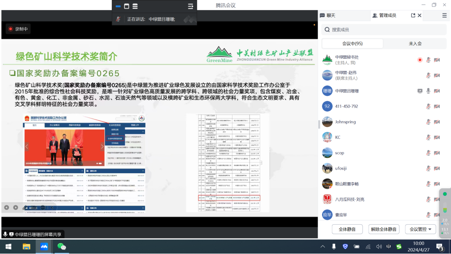Image resolution: width=451 pixels, height=254 pixels.
Task: Click muted microphone icon for 鞍山鞍重李畅
Action: click(428, 184)
